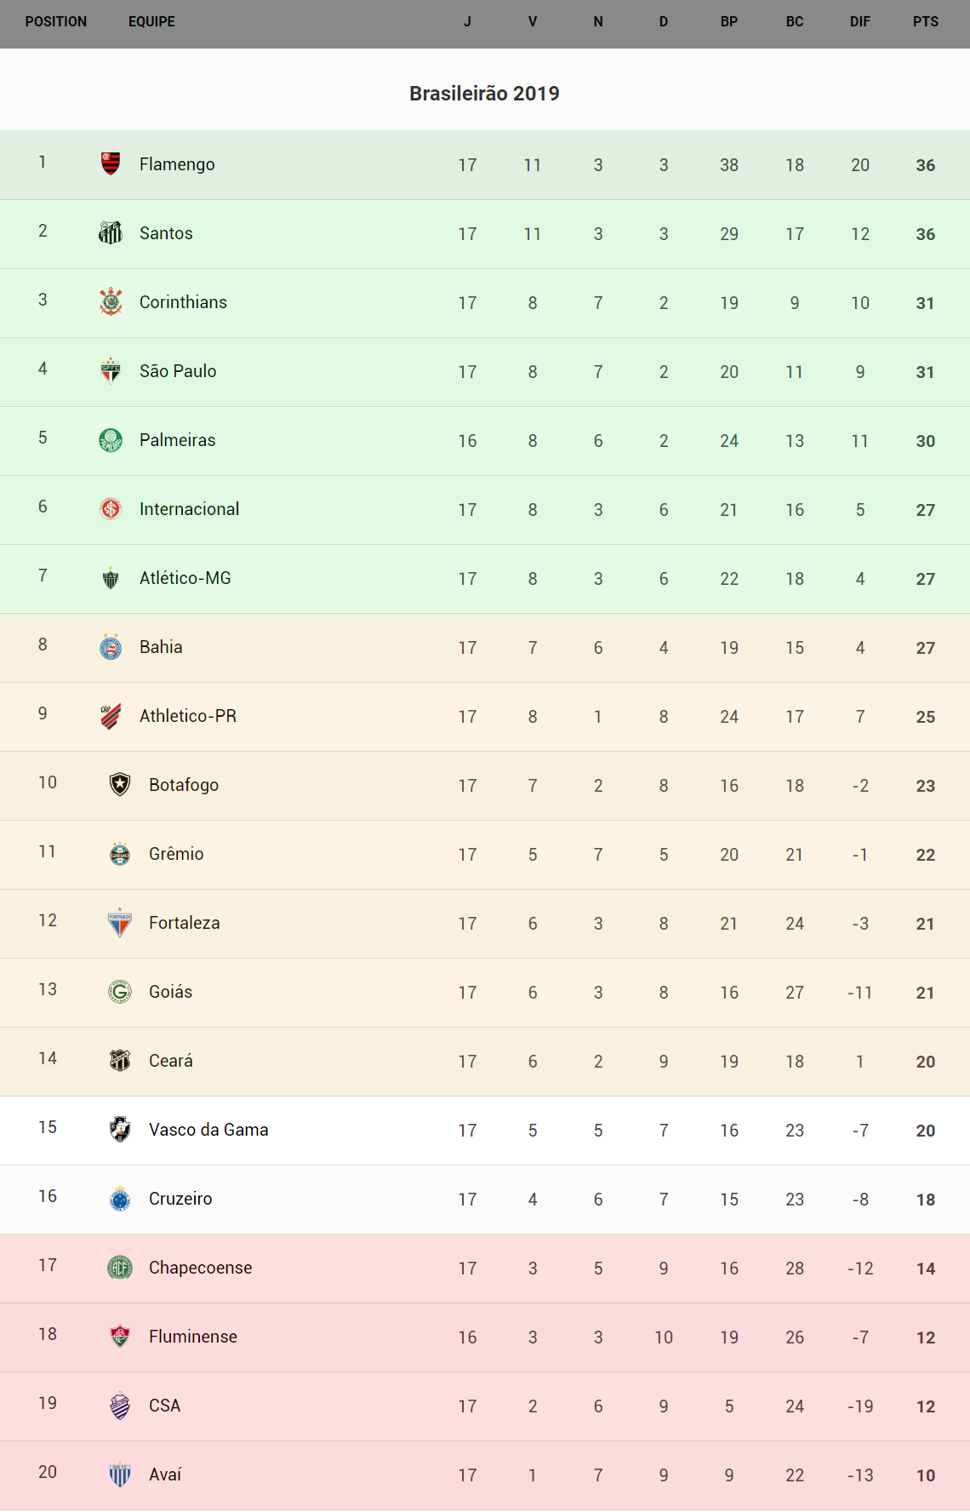970x1512 pixels.
Task: Sort table by PTS column header
Action: [x=925, y=22]
